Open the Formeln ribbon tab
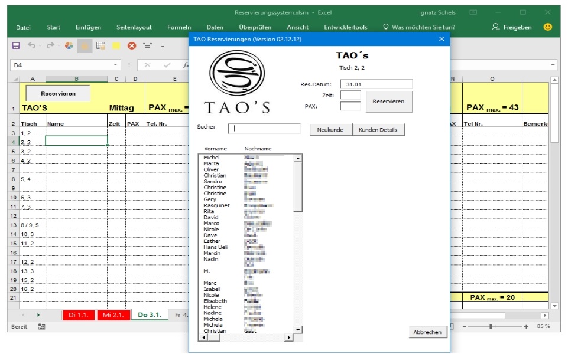Viewport: 568px width, 354px height. click(x=179, y=27)
